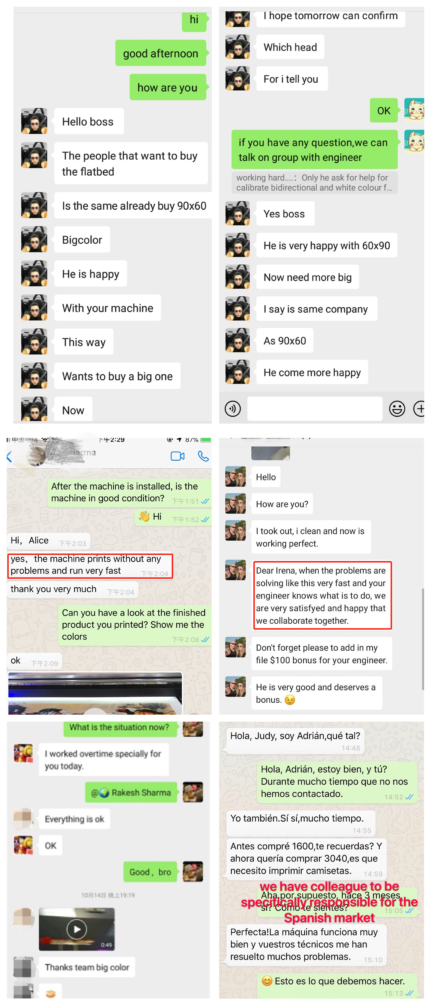Tap the plus attachment icon
This screenshot has width=431, height=1006.
419,409
